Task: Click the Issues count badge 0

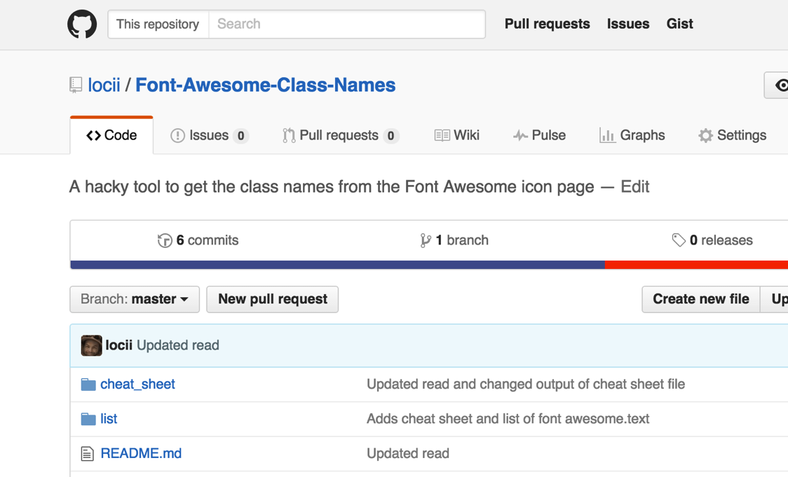Action: (x=240, y=136)
